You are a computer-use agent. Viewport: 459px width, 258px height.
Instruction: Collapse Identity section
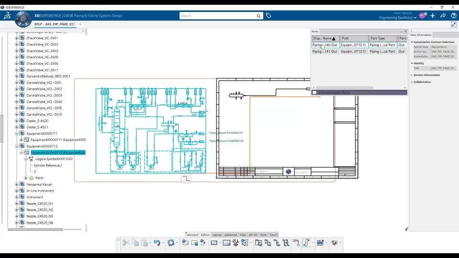(x=412, y=63)
